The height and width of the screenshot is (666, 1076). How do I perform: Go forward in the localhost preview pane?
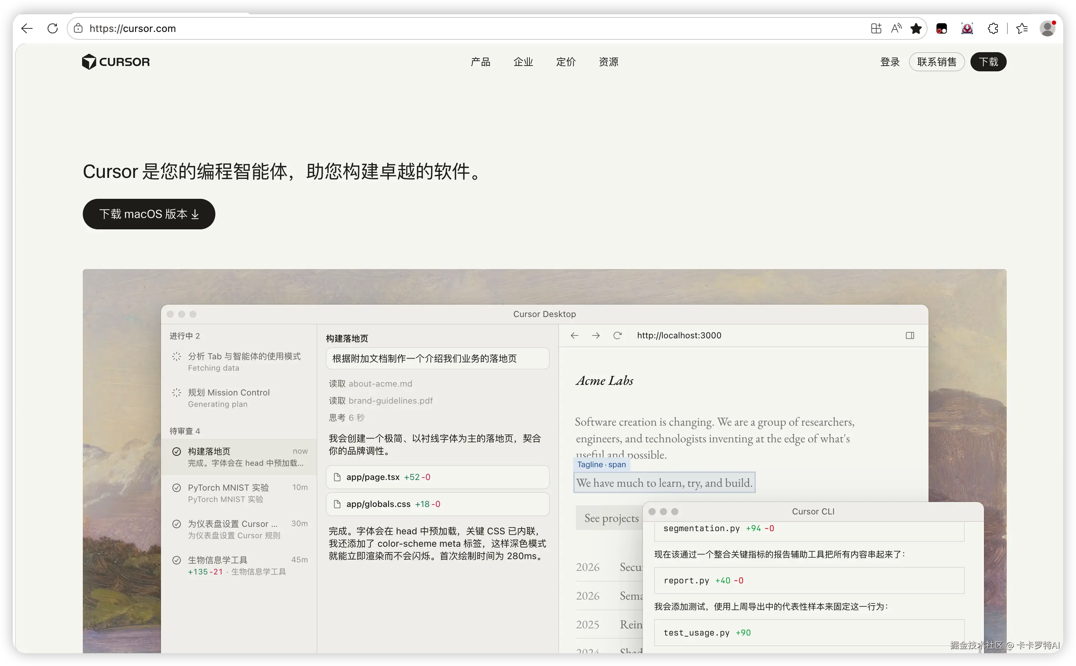[x=596, y=335]
